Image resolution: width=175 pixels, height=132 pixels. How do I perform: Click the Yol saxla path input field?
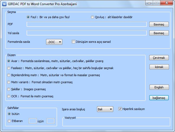87,33
